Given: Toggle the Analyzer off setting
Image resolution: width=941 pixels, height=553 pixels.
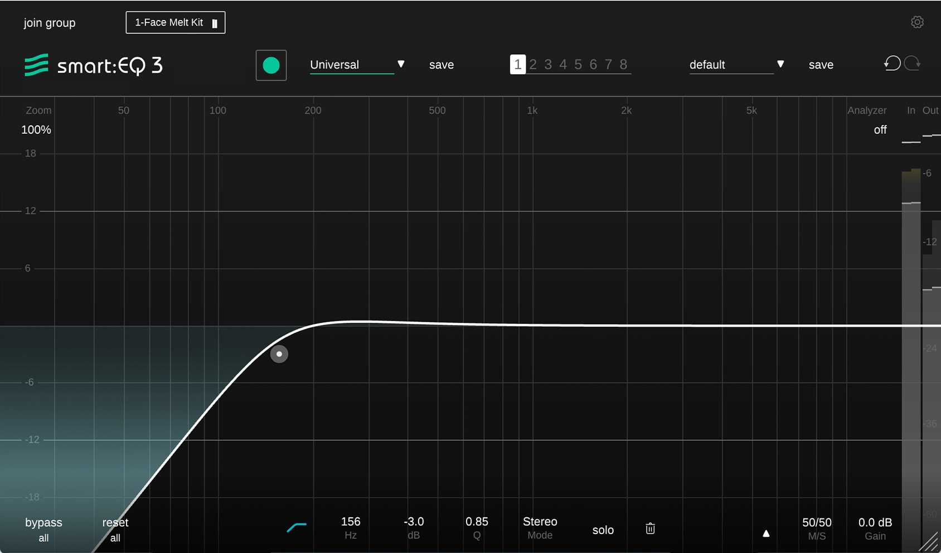Looking at the screenshot, I should point(880,129).
